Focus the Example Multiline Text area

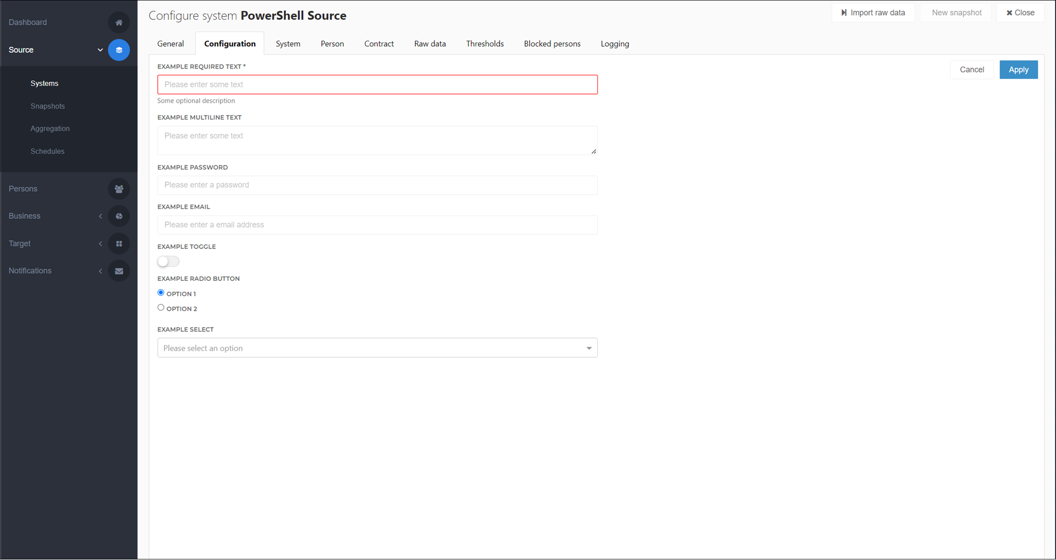click(377, 141)
